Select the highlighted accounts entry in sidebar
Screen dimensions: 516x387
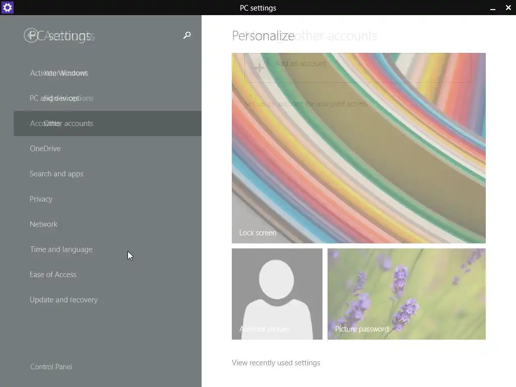(x=107, y=123)
